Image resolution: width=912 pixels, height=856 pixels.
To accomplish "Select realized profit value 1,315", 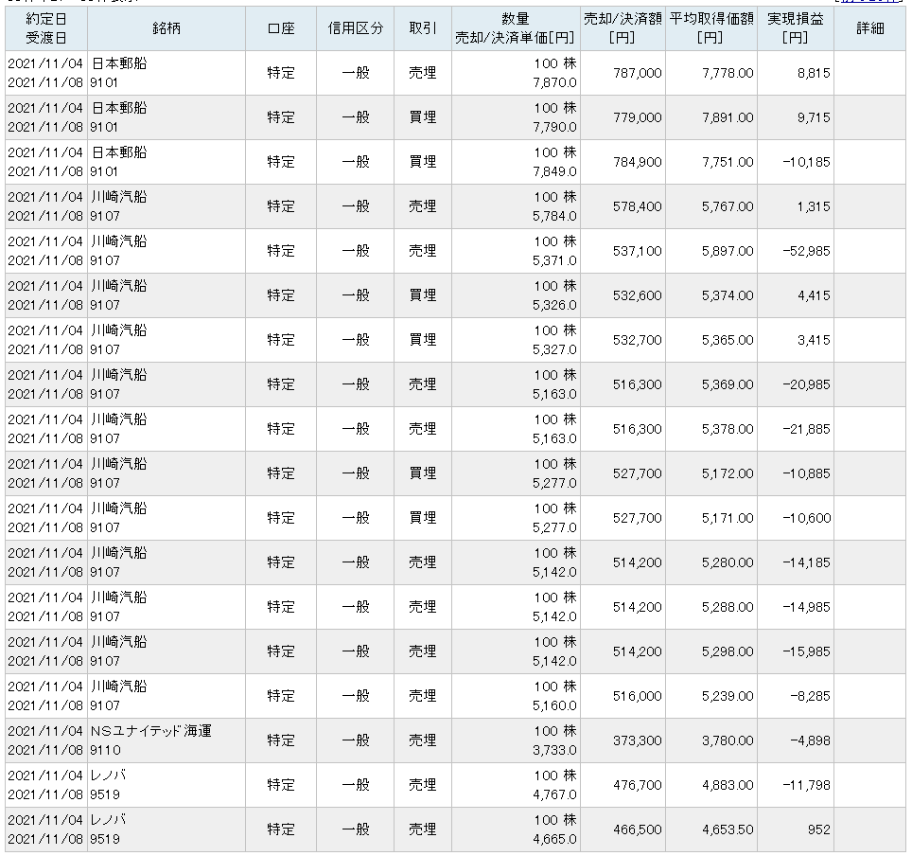I will click(814, 206).
